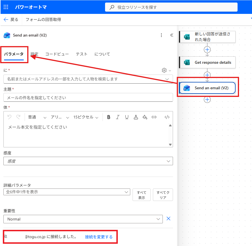The width and height of the screenshot is (252, 246).
Task: Redo edit in body editor
Action: click(18, 117)
